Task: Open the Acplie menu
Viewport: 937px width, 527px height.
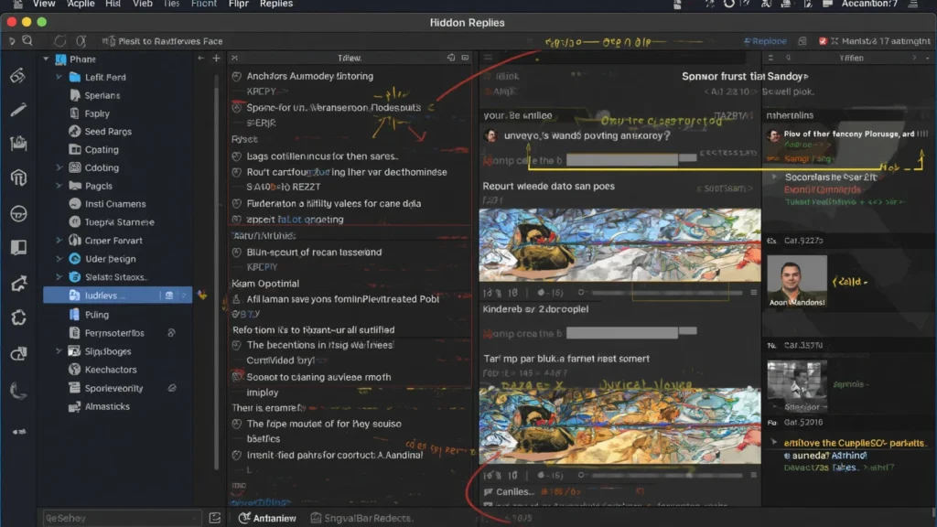Action: point(81,5)
